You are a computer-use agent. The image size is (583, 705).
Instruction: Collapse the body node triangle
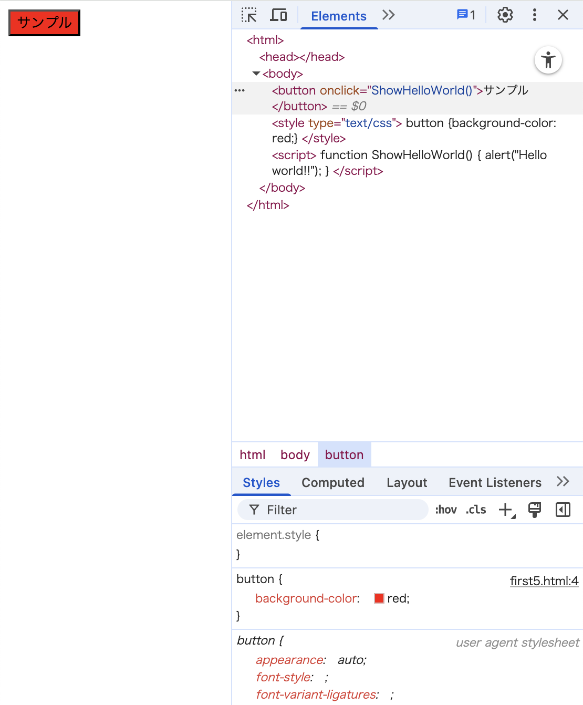coord(256,74)
